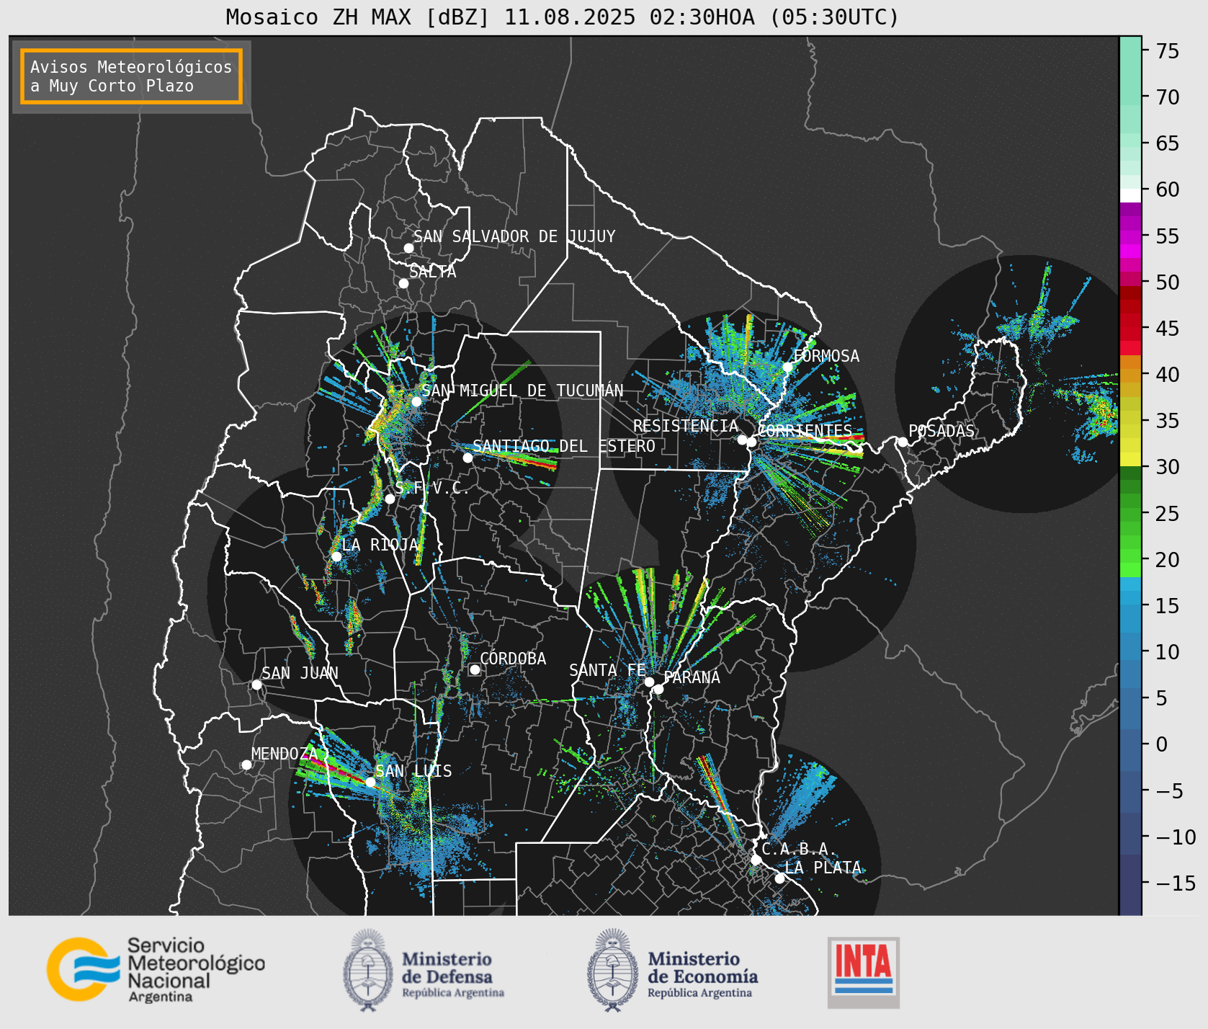Click the Avisos Meteorológicos a Muy Corto Plazo box
The height and width of the screenshot is (1029, 1208).
(131, 76)
